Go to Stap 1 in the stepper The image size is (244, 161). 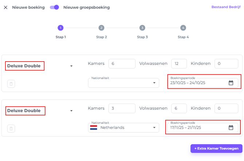pos(60,28)
